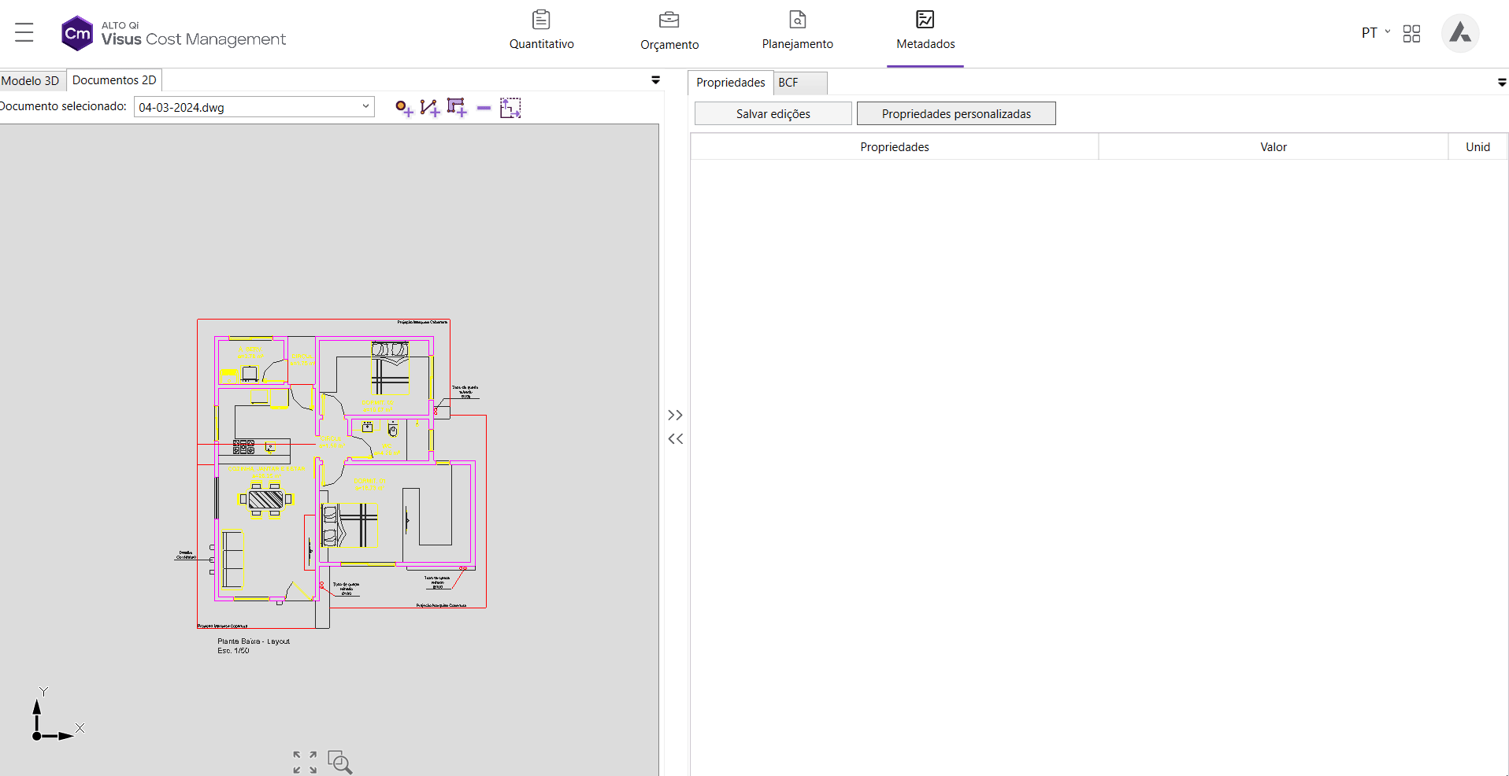The width and height of the screenshot is (1509, 776).
Task: Click the Salvar edições button
Action: click(x=773, y=113)
